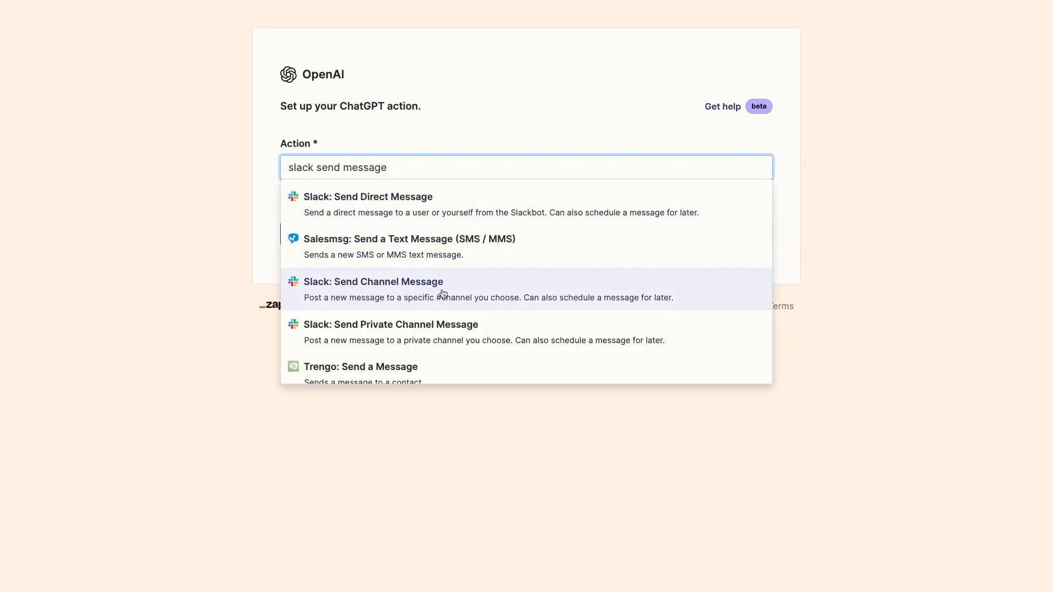
Task: Open the Terms link
Action: click(781, 305)
